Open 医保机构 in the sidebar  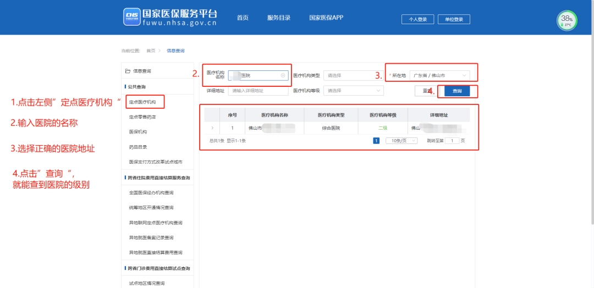coord(138,132)
